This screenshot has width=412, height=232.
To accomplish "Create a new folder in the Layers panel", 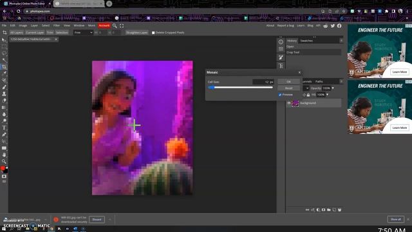I will [x=329, y=210].
